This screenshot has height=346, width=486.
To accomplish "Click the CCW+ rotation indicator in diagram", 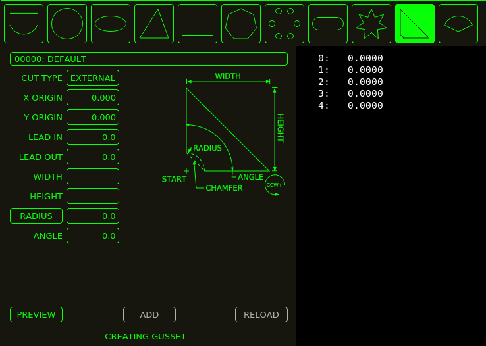I will (275, 185).
